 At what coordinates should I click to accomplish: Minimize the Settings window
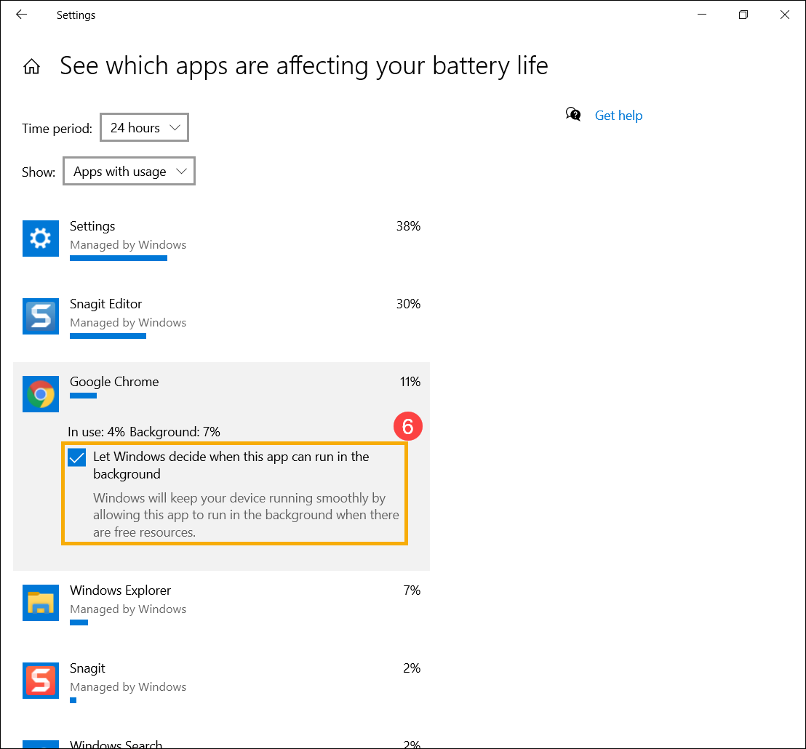[702, 15]
